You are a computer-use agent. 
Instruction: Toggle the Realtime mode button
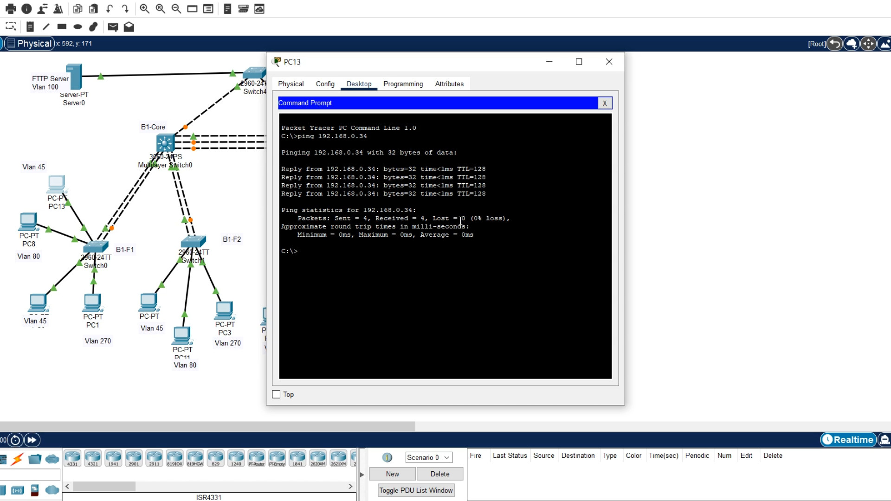tap(848, 440)
